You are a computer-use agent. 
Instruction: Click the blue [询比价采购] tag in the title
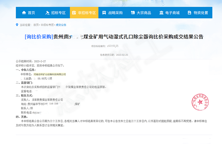(x=39, y=37)
